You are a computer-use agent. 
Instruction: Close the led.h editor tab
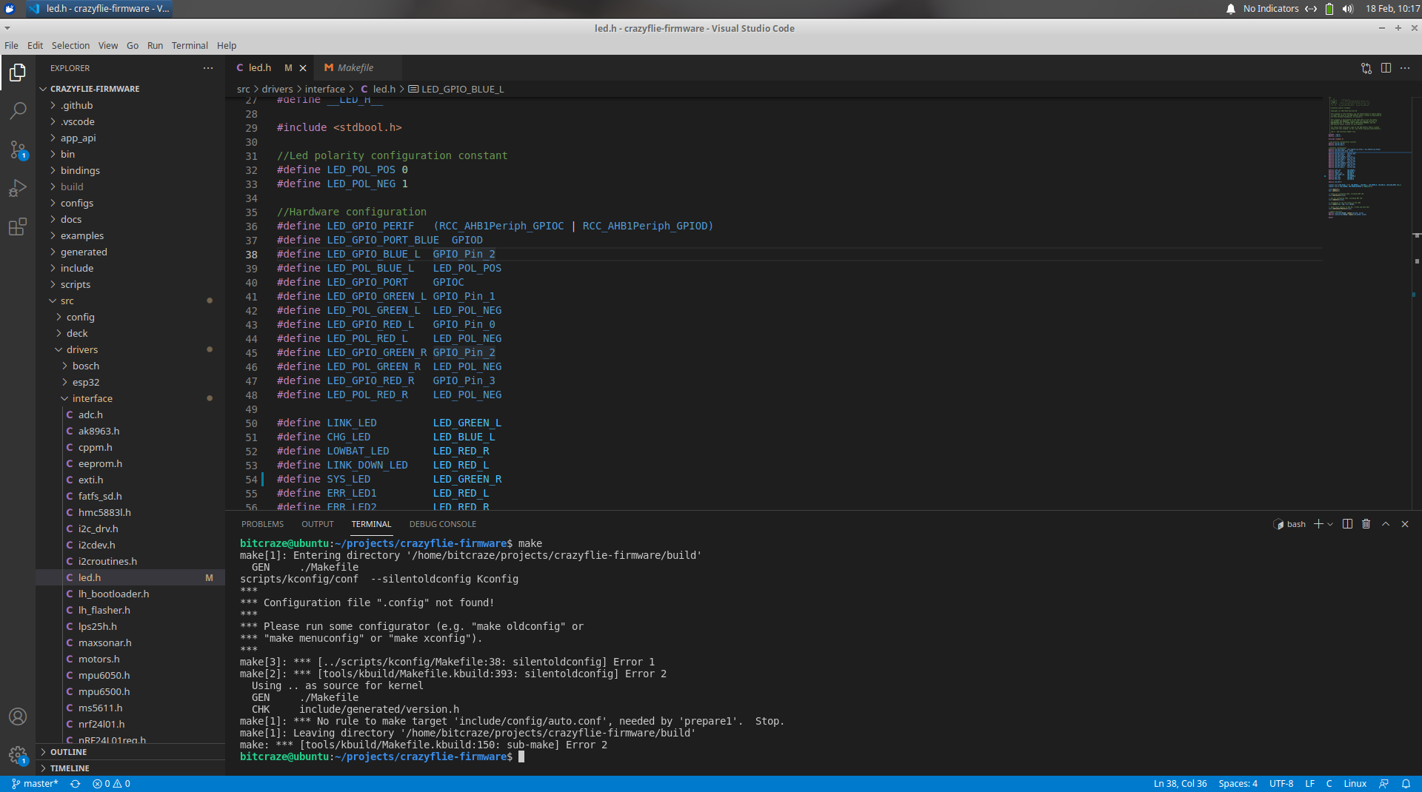pyautogui.click(x=303, y=68)
